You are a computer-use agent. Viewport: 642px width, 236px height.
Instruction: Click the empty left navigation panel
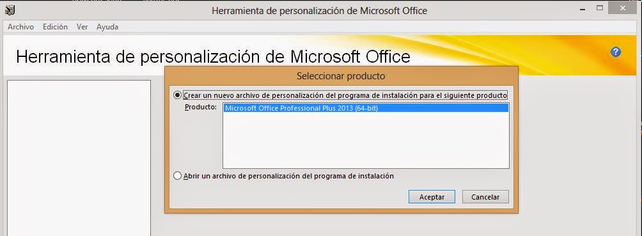click(79, 158)
